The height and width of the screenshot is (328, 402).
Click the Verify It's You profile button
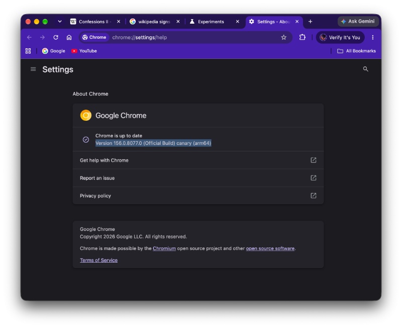340,37
